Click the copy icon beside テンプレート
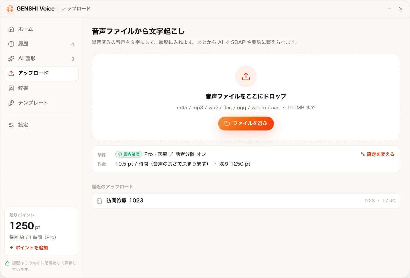Image resolution: width=410 pixels, height=278 pixels. click(11, 103)
